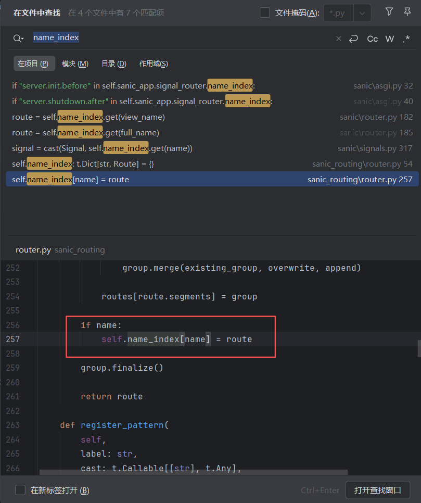Select the 作用域 (Scope) tab
The image size is (421, 503).
[154, 64]
